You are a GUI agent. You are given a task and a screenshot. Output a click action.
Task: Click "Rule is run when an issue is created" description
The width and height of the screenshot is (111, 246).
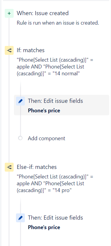point(58,23)
